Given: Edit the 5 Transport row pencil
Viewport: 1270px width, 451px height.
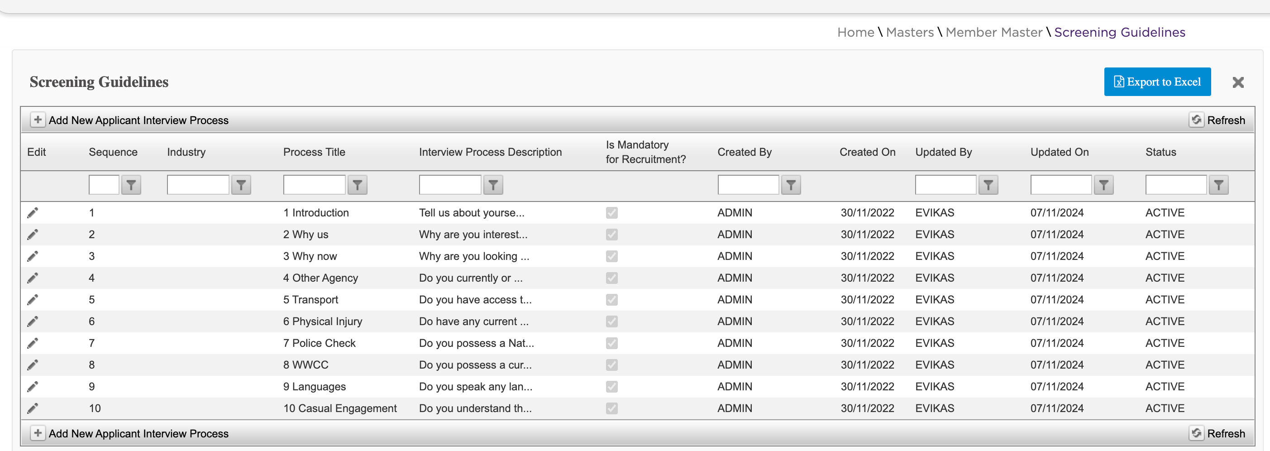Looking at the screenshot, I should point(33,299).
